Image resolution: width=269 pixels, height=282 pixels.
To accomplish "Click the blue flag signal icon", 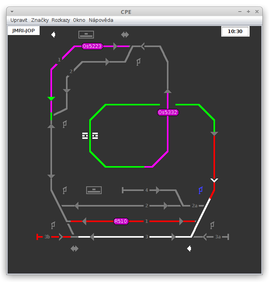I will 201,190.
